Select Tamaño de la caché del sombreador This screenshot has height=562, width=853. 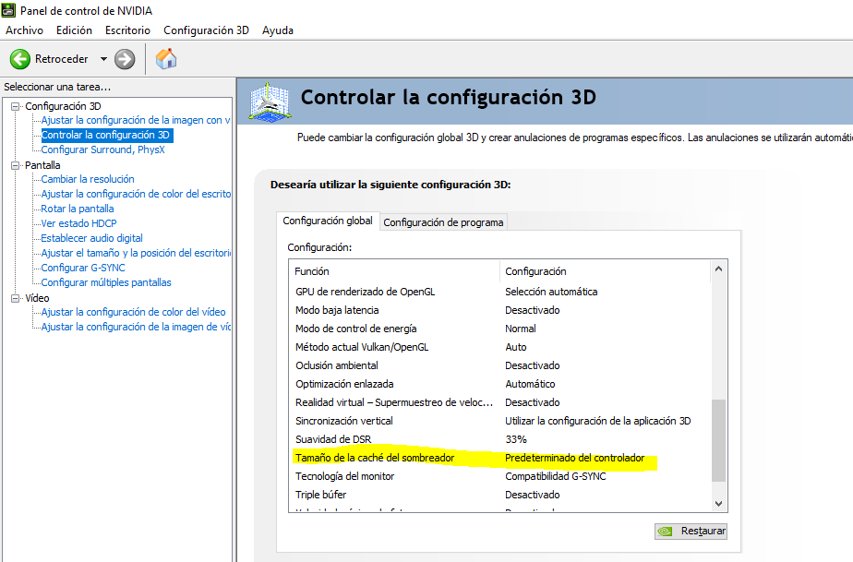point(500,458)
